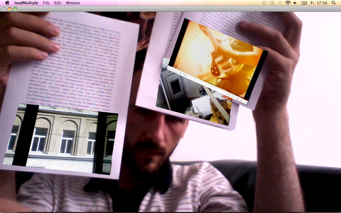Open the Window menu
341x213 pixels.
pos(73,3)
